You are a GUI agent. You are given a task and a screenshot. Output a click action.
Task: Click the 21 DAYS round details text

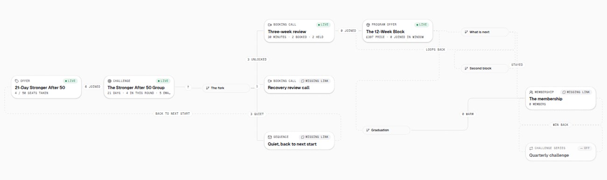click(x=139, y=93)
